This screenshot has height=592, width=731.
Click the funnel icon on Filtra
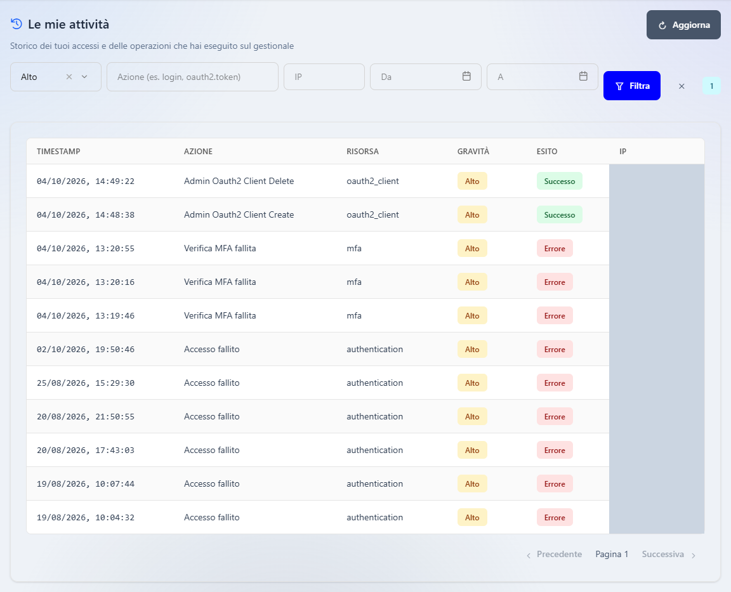click(619, 86)
